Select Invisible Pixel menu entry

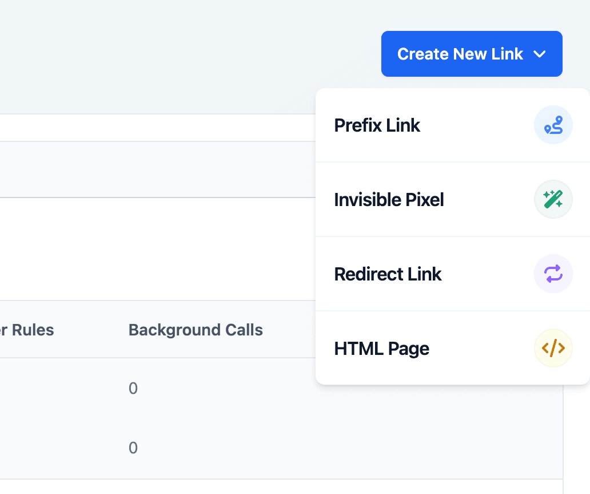click(x=389, y=199)
